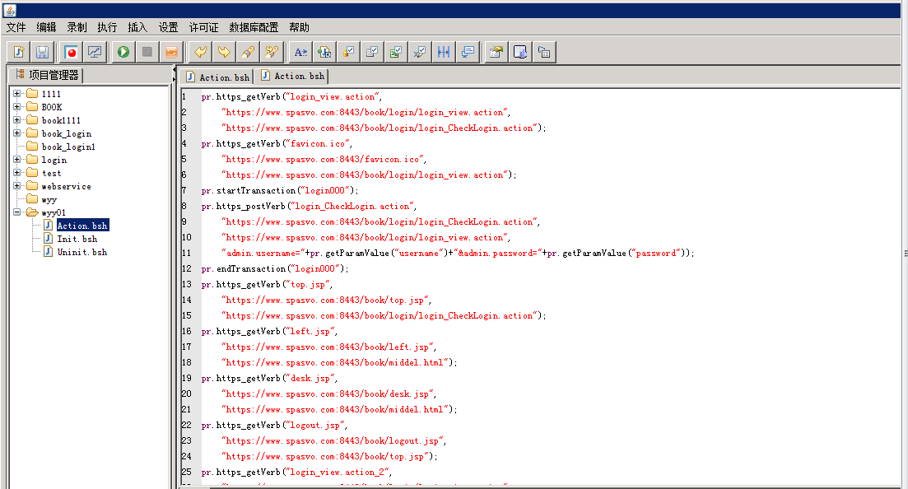Run the script with the green play icon
The width and height of the screenshot is (908, 489).
(123, 52)
